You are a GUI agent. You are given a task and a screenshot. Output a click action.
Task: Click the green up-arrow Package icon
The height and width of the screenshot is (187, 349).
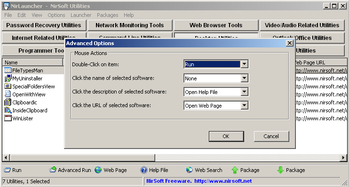coord(235,170)
